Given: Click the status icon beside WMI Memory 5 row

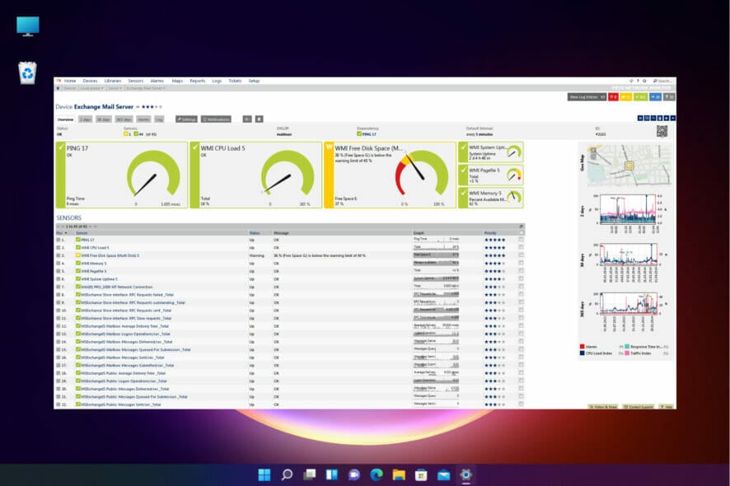Looking at the screenshot, I should point(78,264).
